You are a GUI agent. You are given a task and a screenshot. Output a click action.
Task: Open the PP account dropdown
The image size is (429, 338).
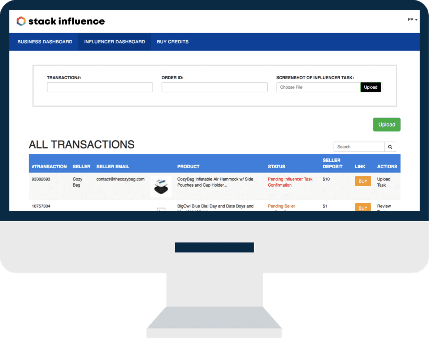coord(412,20)
